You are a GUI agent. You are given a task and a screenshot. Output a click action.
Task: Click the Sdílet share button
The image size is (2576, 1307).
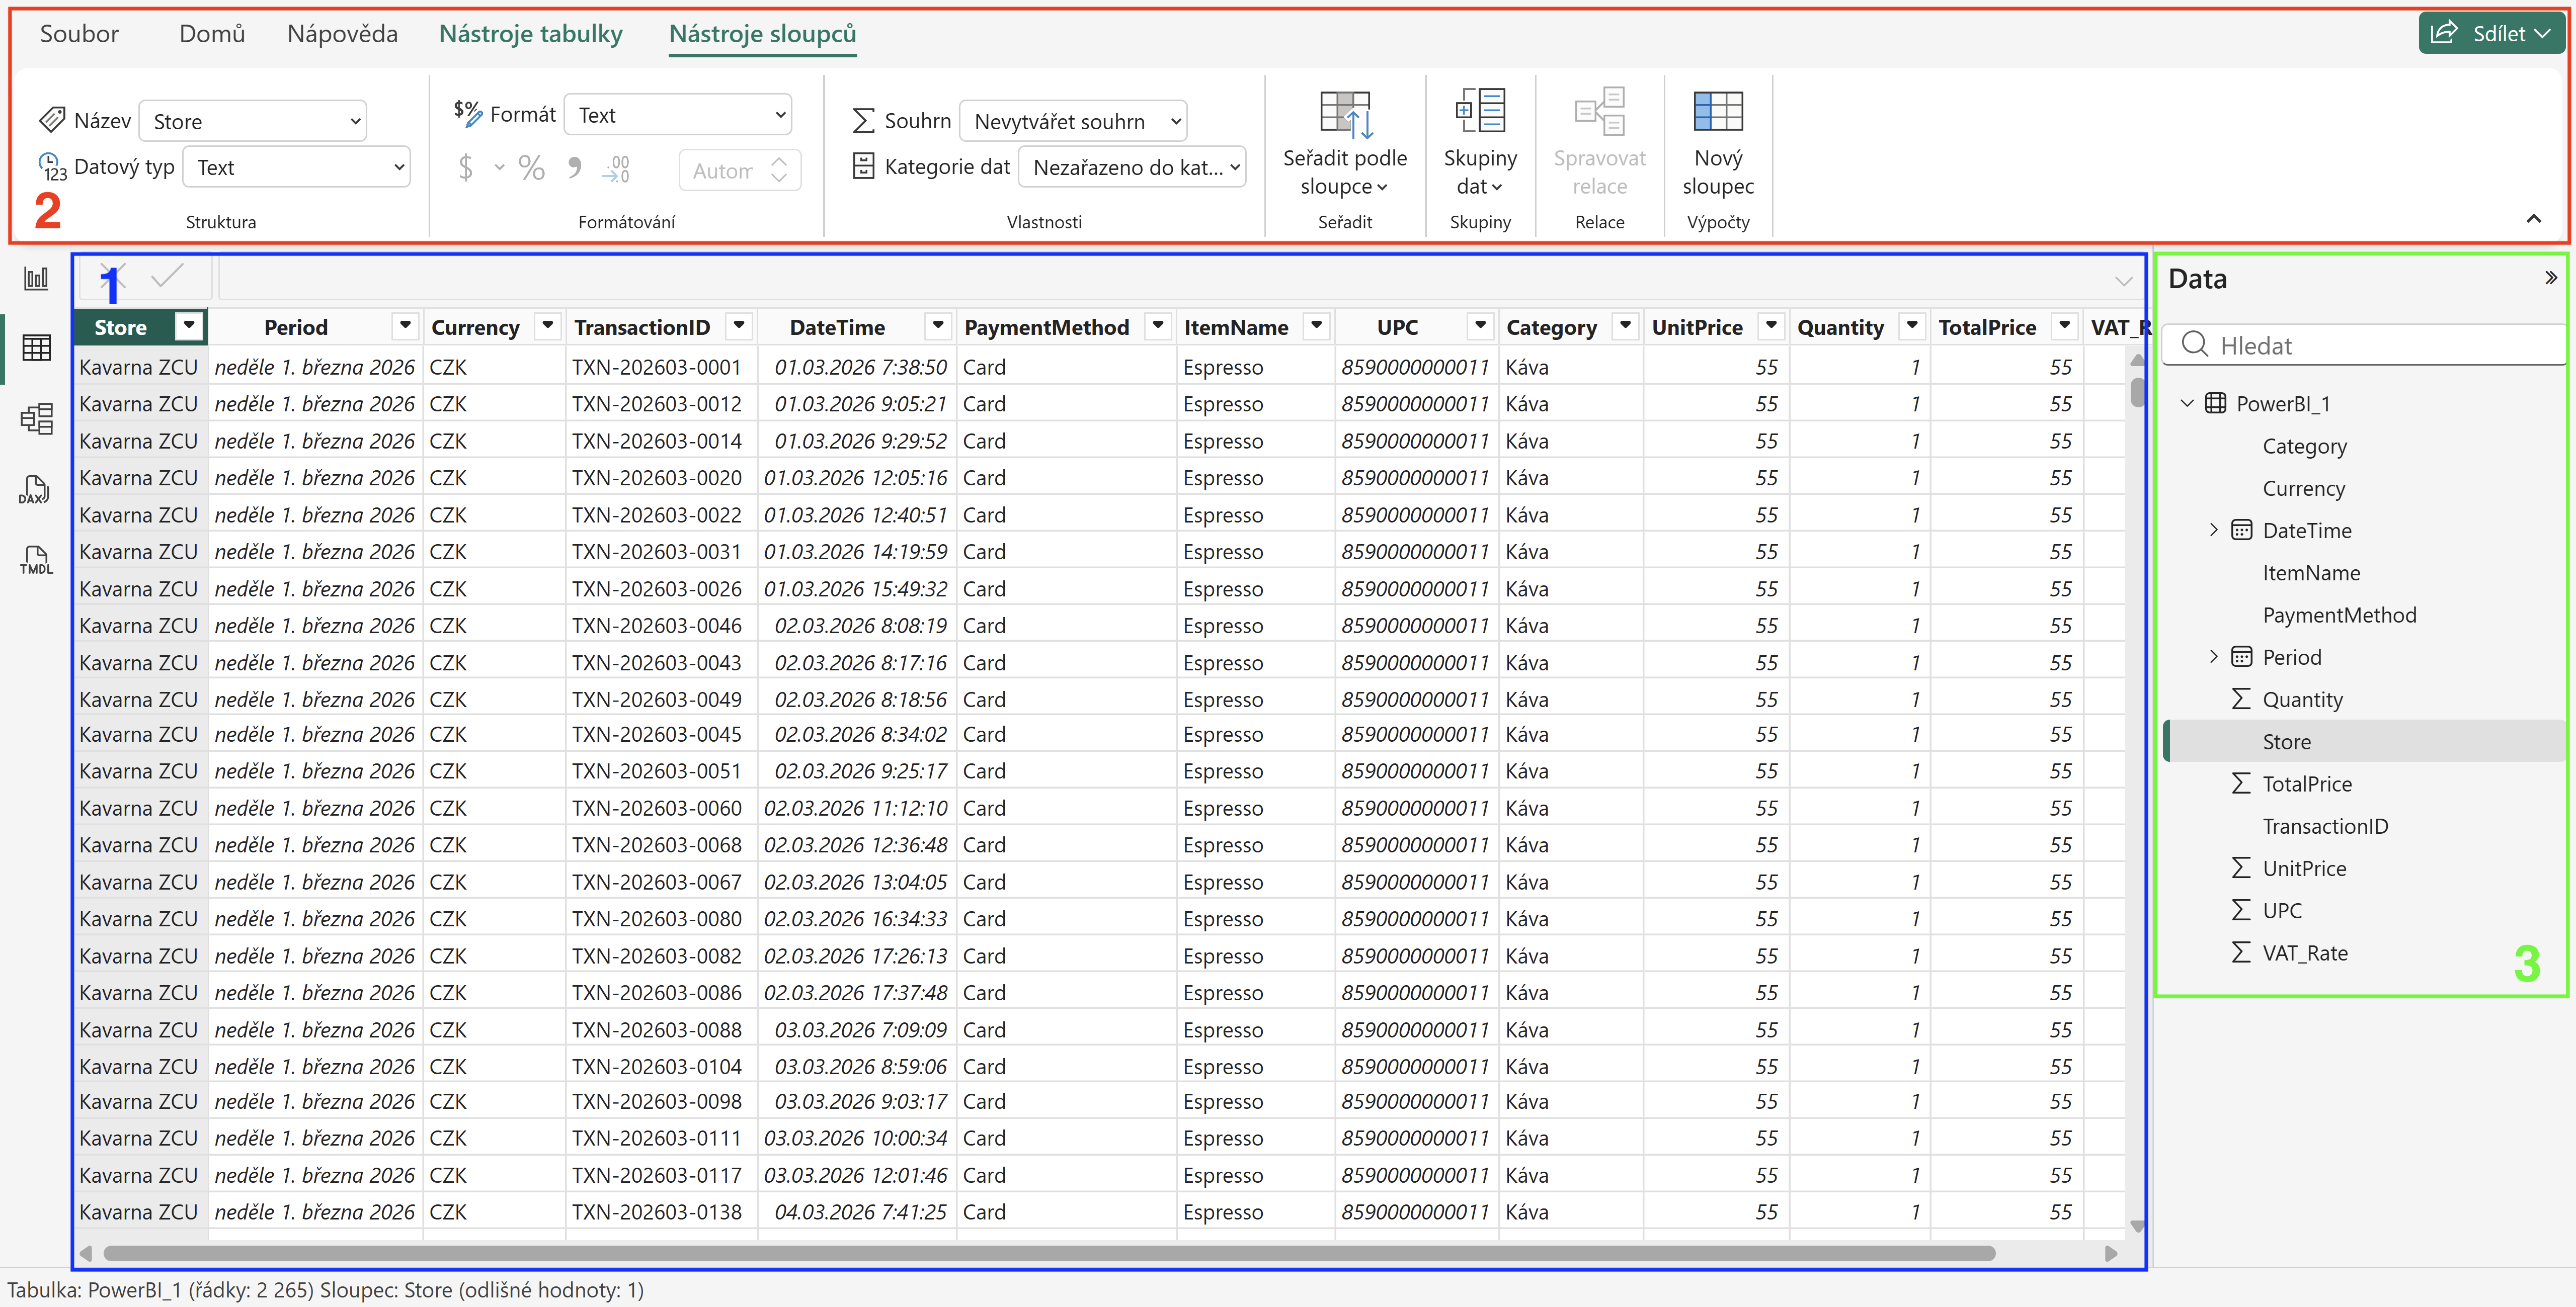2491,33
